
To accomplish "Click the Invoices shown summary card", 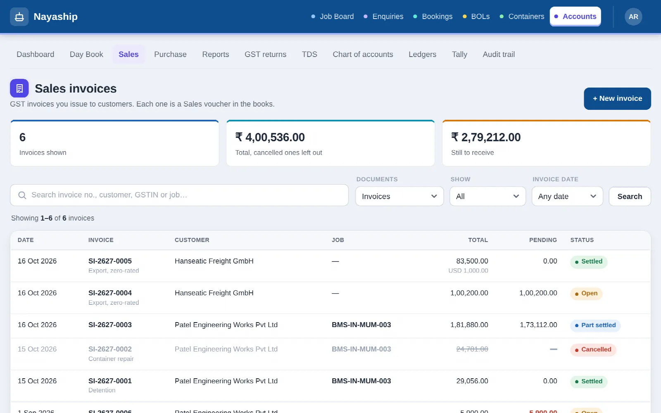I will [114, 143].
